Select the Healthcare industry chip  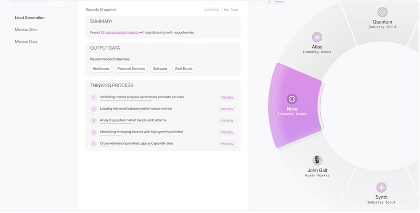(101, 69)
